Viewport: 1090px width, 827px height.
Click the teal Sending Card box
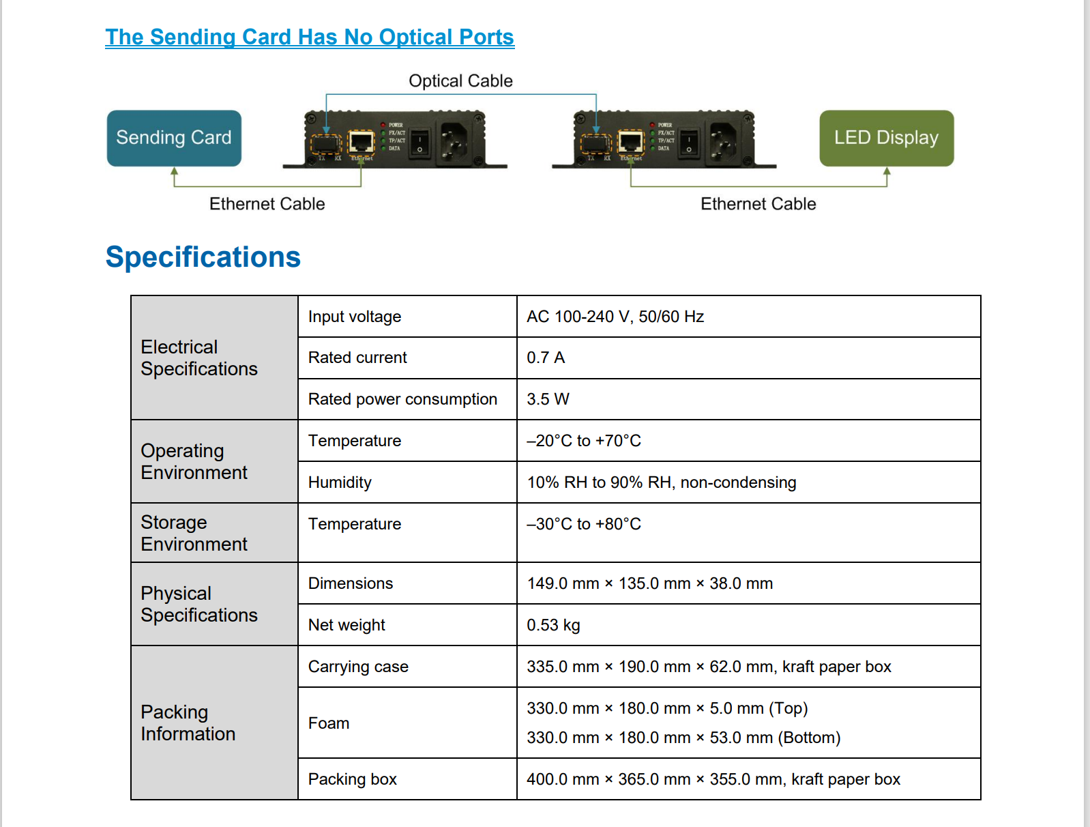tap(174, 138)
